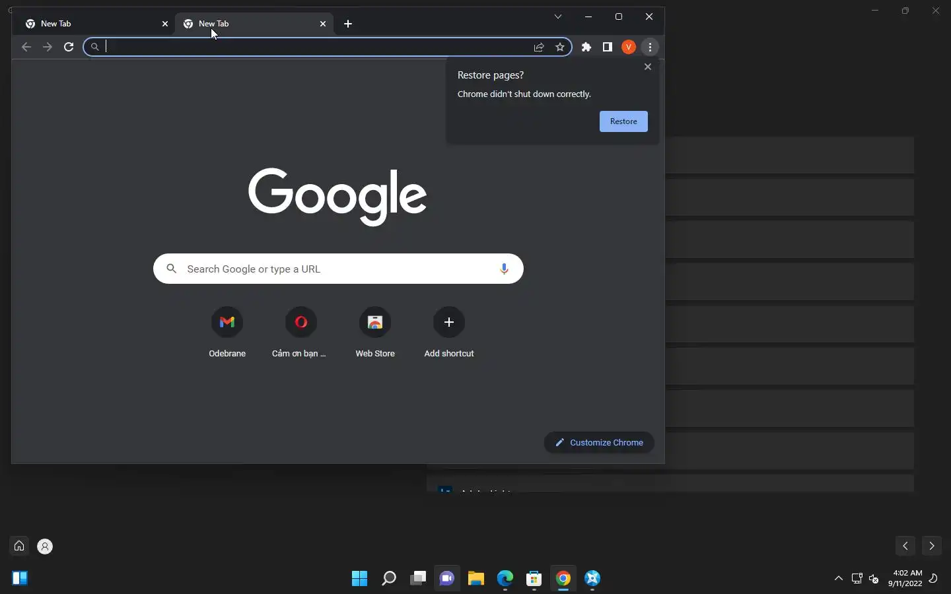Open the Chrome profile avatar V
The height and width of the screenshot is (594, 951).
pyautogui.click(x=629, y=47)
